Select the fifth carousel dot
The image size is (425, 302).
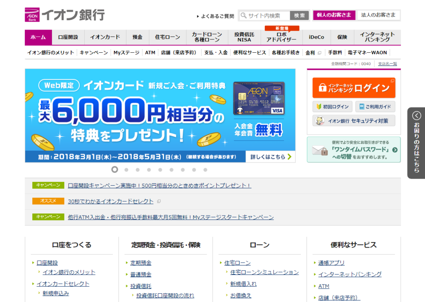click(160, 170)
